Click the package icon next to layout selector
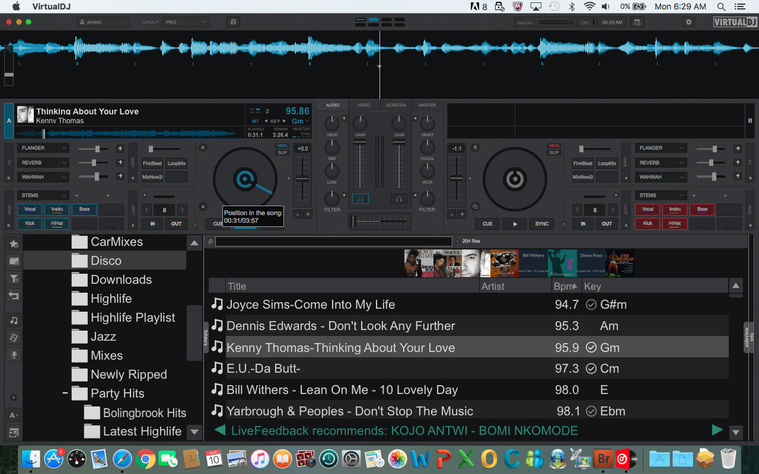 tap(234, 22)
